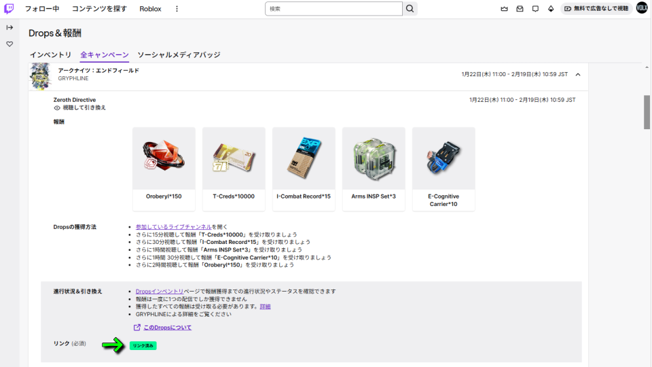Screen dimensions: 652x367
Task: Click inside the 検索 search field
Action: pos(333,9)
